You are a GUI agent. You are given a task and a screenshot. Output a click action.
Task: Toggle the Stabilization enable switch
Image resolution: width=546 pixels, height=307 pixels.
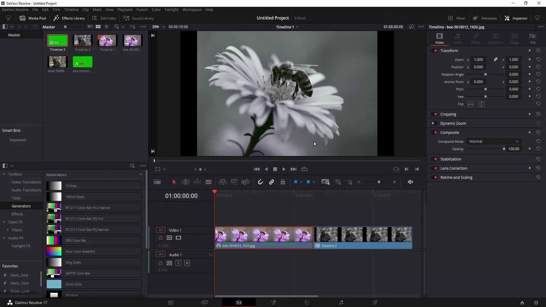tap(435, 159)
